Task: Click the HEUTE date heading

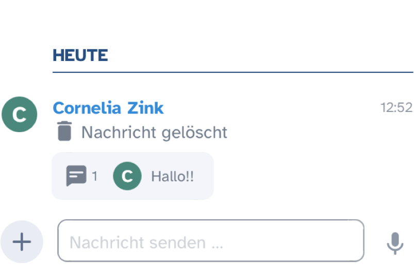Action: [80, 55]
